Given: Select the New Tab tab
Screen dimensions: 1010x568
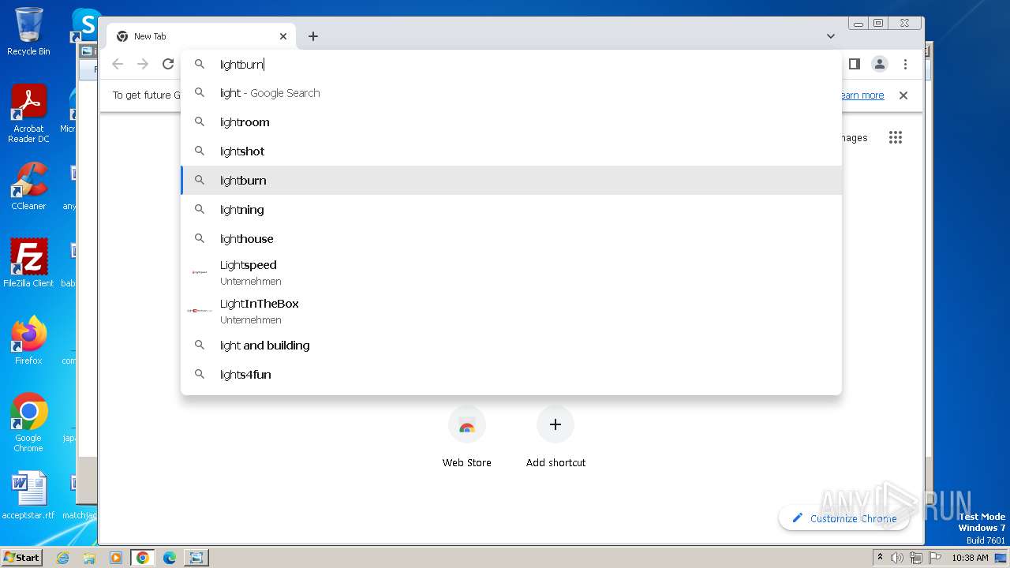Looking at the screenshot, I should 201,36.
